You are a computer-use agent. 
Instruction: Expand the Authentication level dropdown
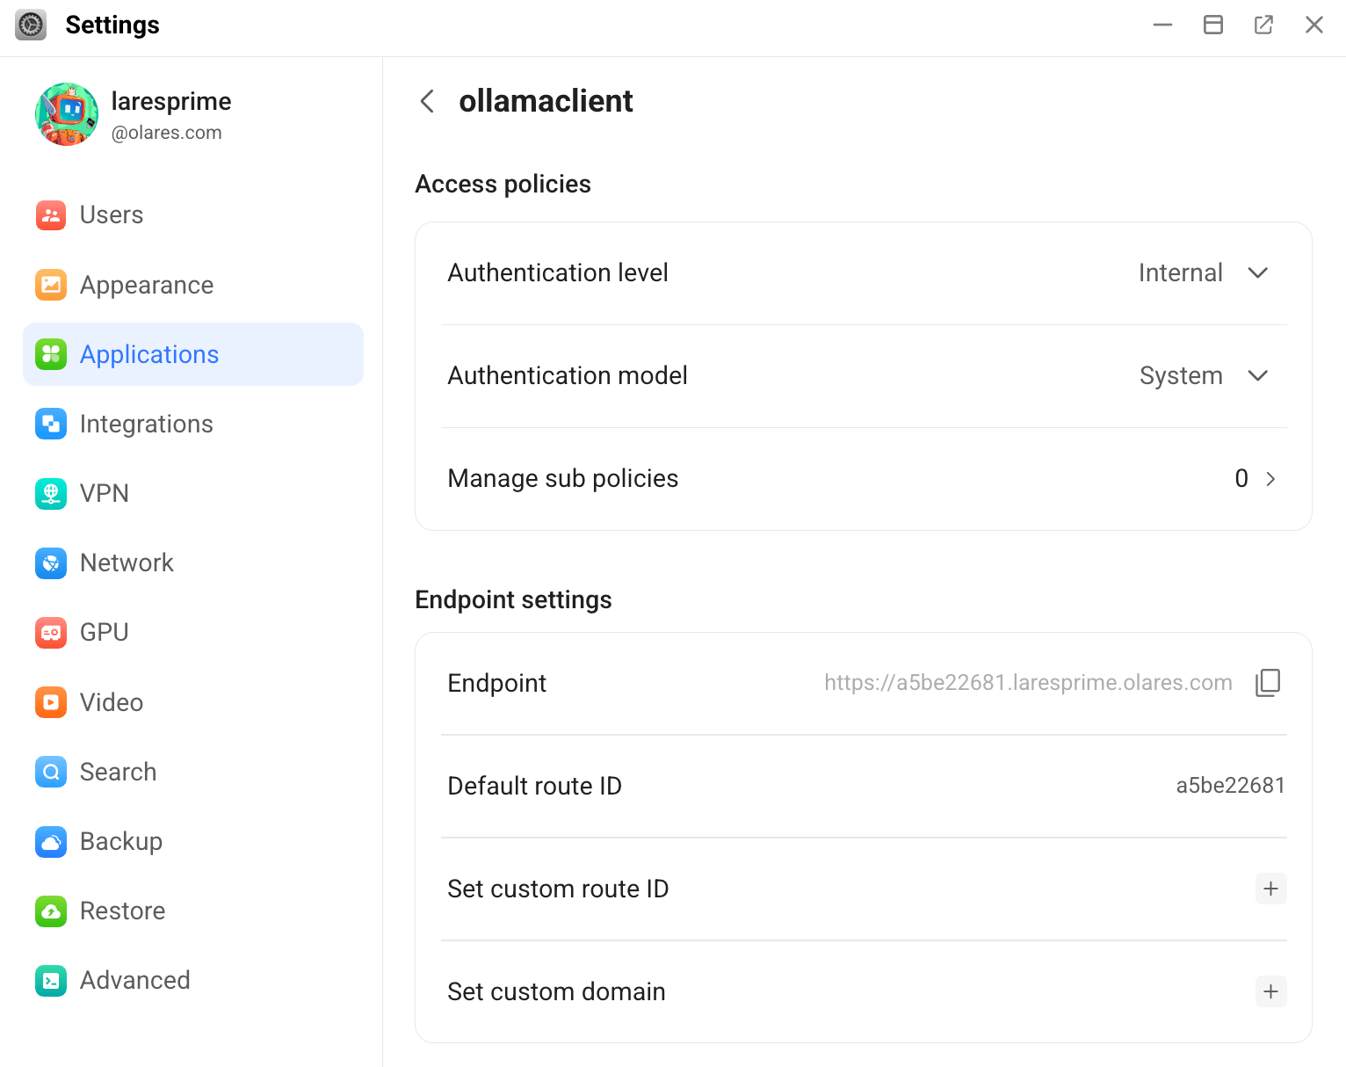[x=1257, y=273]
